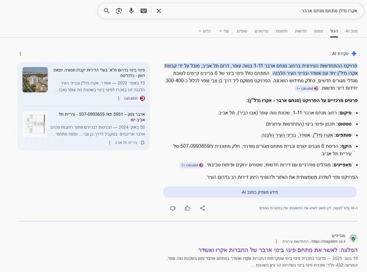Open the Shopping tab (שופינג)
This screenshot has width=367, height=272.
(242, 31)
